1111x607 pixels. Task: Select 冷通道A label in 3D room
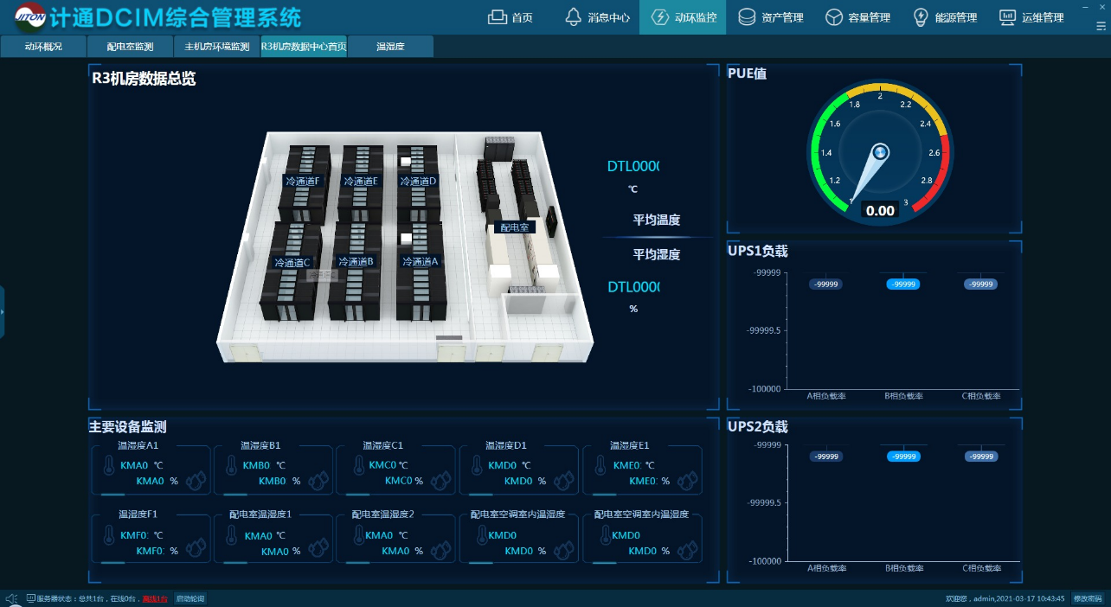[420, 260]
